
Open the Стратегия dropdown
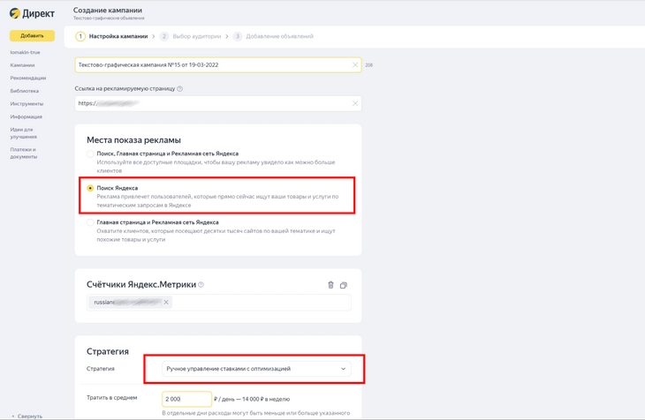point(256,369)
